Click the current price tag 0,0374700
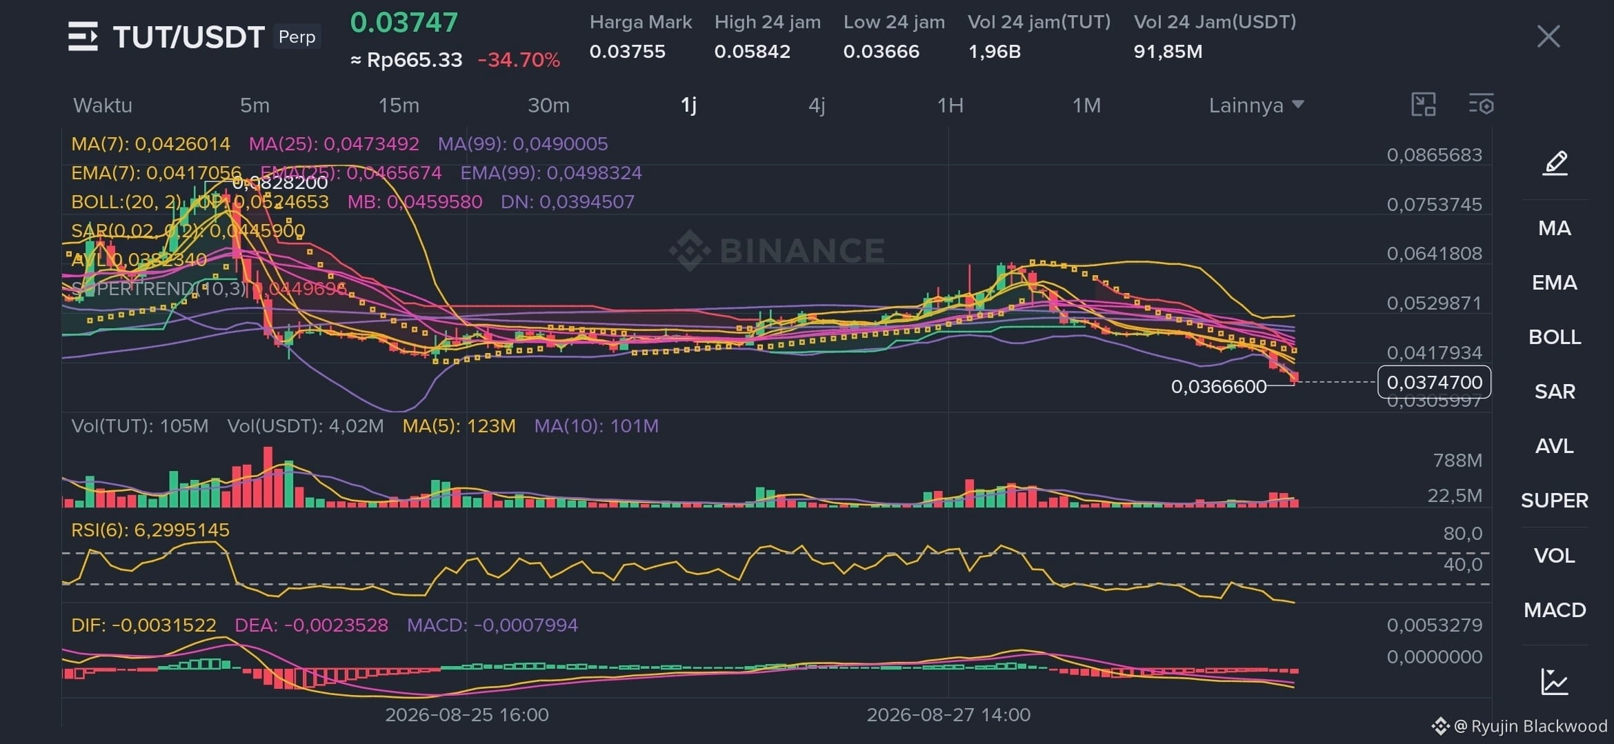This screenshot has height=744, width=1614. (1434, 382)
